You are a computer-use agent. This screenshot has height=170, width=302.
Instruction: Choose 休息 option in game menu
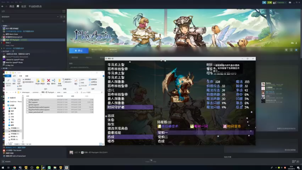(111, 120)
